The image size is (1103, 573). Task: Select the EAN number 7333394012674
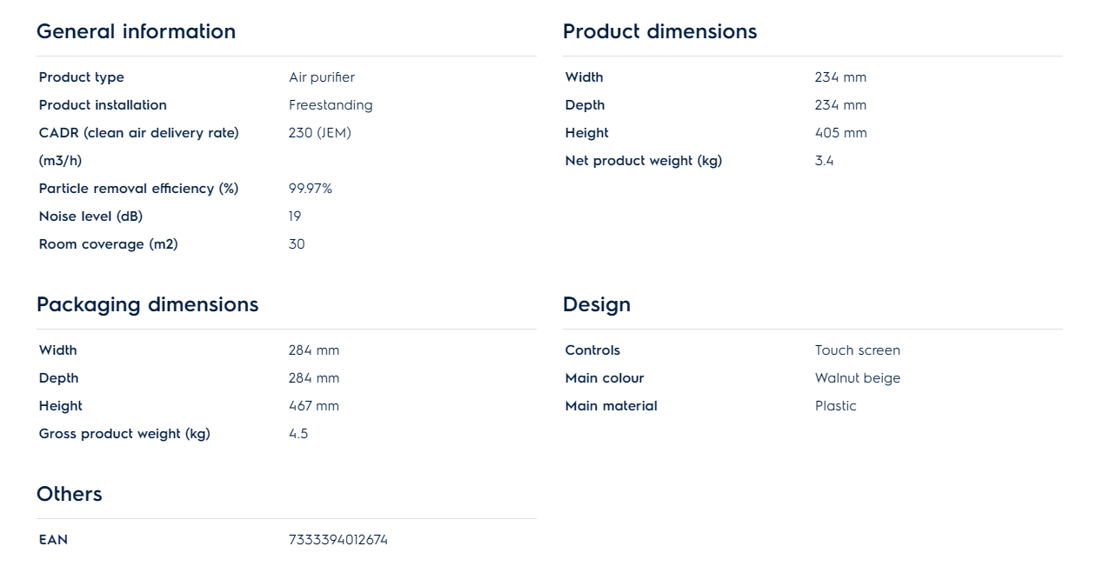tap(338, 540)
